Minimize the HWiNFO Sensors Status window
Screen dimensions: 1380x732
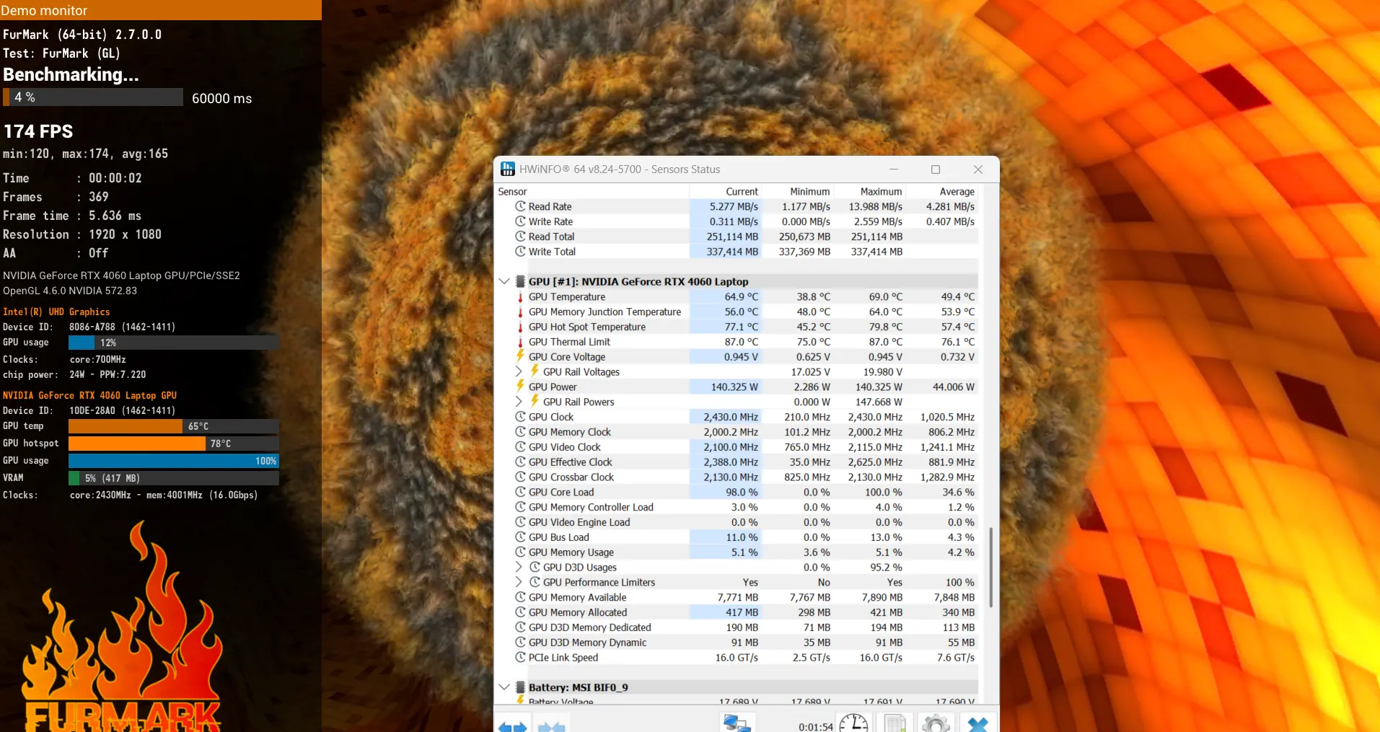pyautogui.click(x=894, y=169)
